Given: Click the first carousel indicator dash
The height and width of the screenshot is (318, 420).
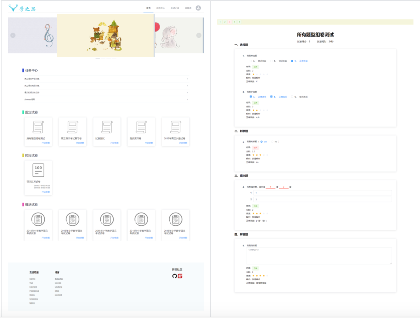Looking at the screenshot, I should coord(98,58).
